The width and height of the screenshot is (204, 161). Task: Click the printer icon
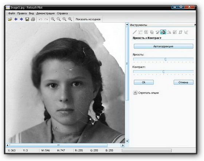coord(33,19)
